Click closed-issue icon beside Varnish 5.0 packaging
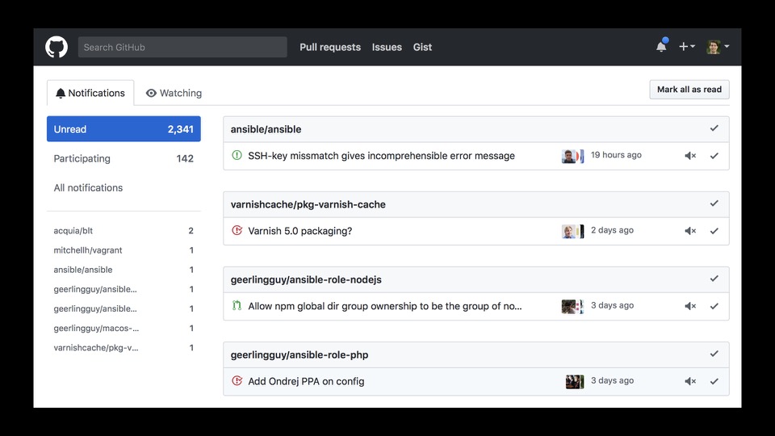The image size is (775, 436). (237, 230)
